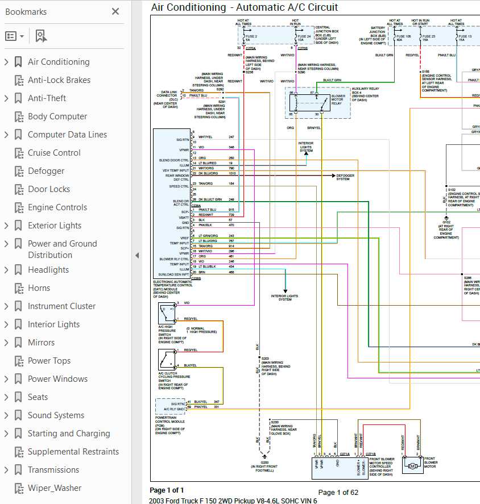Expand the Starting and Charging bookmark
The height and width of the screenshot is (504, 480).
(x=6, y=434)
